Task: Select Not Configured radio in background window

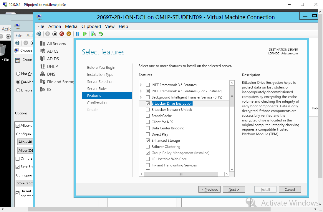Action: coord(18,74)
